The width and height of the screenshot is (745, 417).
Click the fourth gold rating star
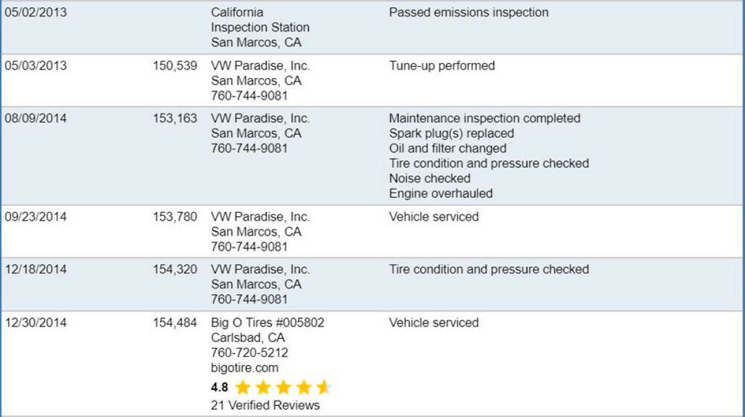304,388
